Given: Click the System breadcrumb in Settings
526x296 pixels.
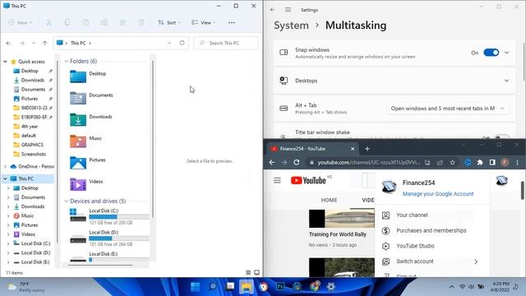Looking at the screenshot, I should 291,25.
